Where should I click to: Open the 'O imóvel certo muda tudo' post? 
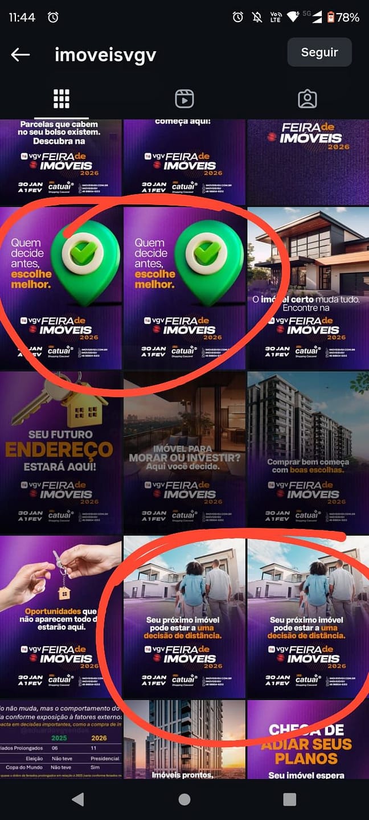click(308, 288)
